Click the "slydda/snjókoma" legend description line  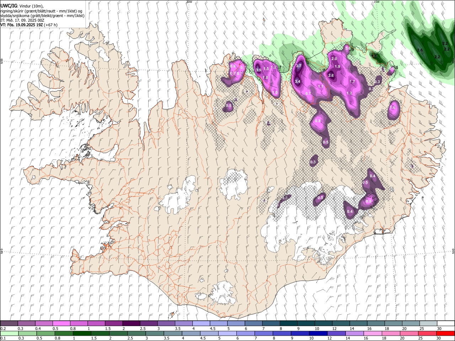pyautogui.click(x=42, y=16)
